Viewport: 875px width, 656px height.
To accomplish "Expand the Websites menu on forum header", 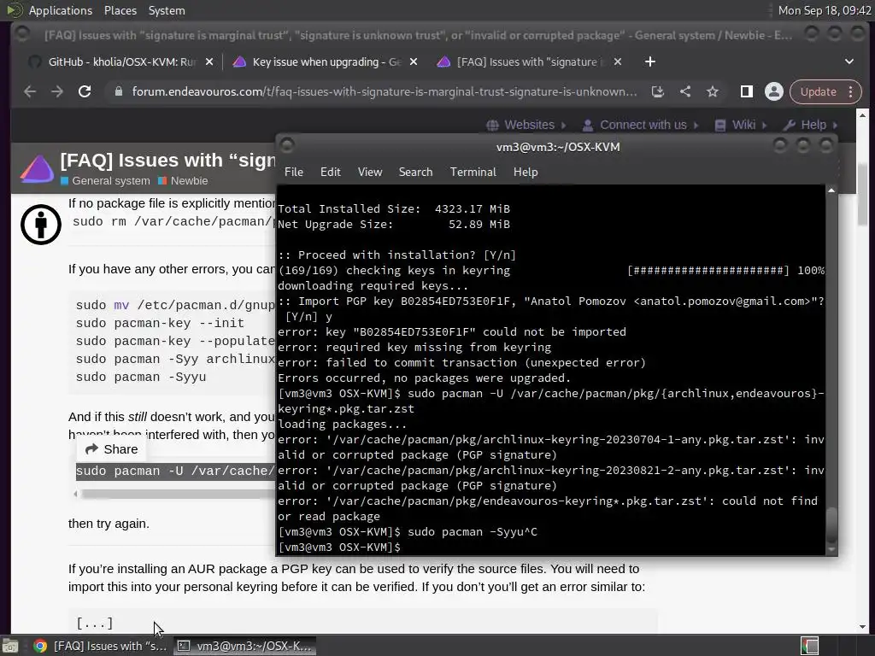I will pyautogui.click(x=526, y=125).
